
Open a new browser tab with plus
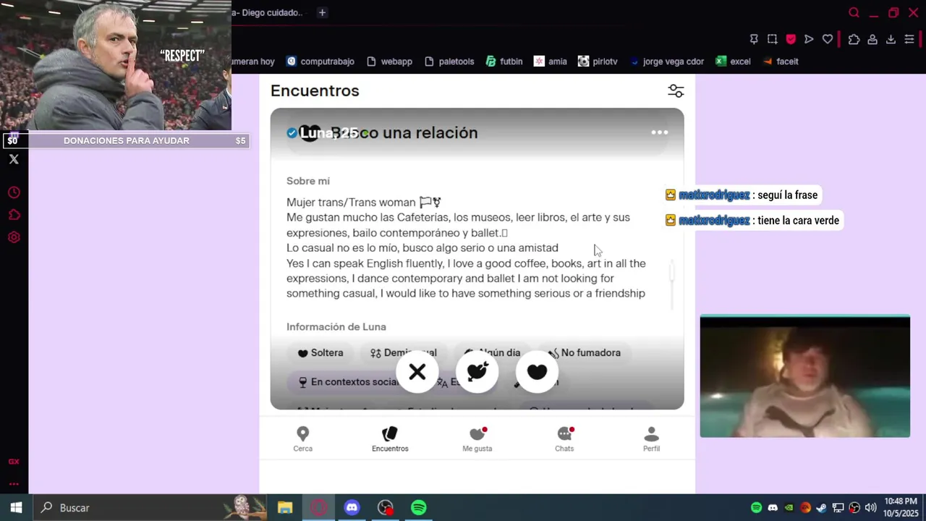[x=322, y=12]
